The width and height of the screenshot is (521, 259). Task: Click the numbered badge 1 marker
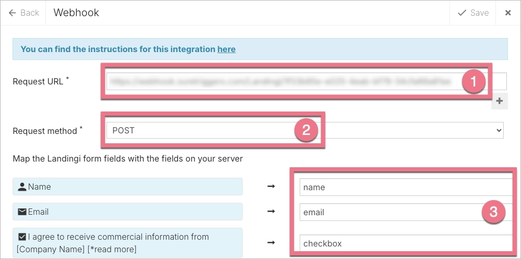tap(474, 81)
